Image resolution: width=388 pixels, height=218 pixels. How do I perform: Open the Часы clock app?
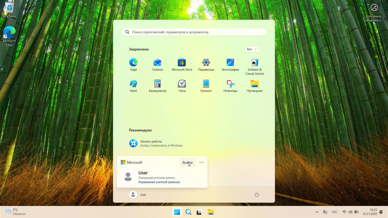182,86
